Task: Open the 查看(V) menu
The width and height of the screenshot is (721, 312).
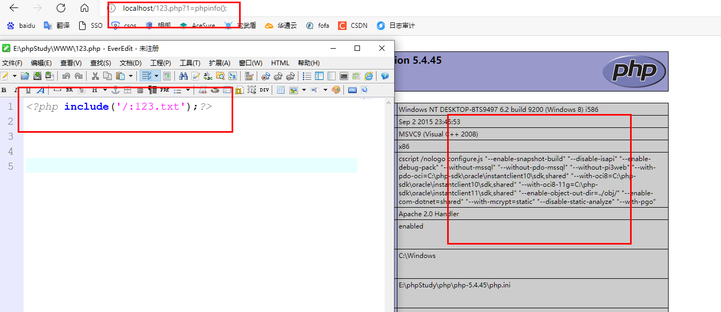Action: (x=71, y=63)
